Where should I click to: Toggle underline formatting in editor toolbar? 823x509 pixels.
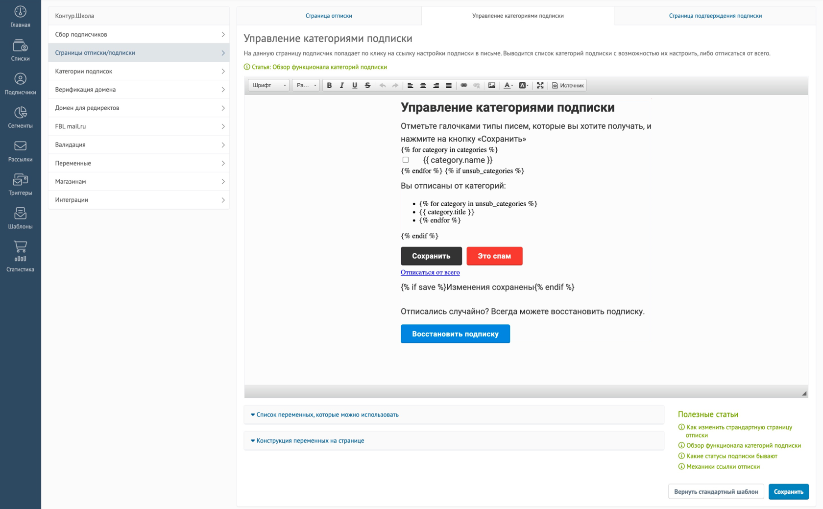click(355, 85)
